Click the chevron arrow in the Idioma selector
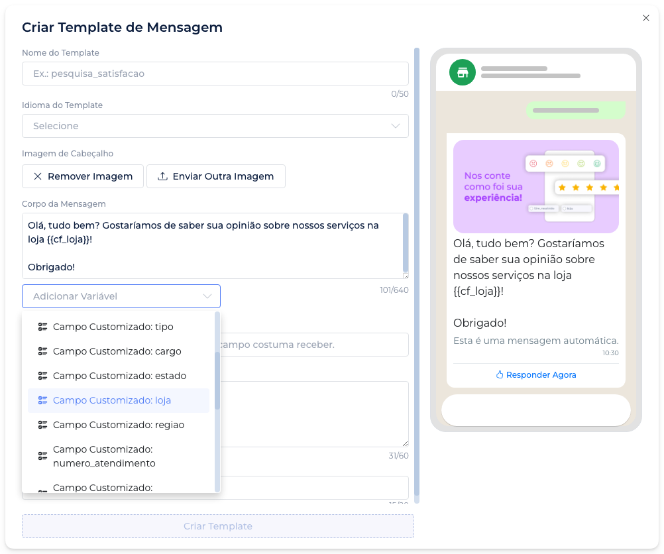Image resolution: width=664 pixels, height=554 pixels. click(x=396, y=126)
